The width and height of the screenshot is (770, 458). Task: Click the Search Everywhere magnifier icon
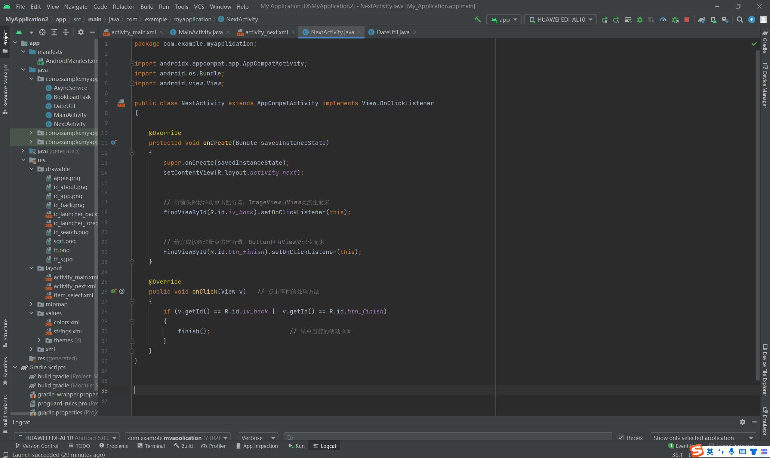click(739, 20)
